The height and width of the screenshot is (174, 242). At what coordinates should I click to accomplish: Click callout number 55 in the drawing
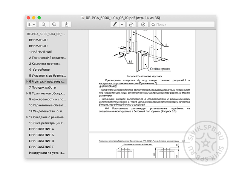pyautogui.click(x=130, y=62)
